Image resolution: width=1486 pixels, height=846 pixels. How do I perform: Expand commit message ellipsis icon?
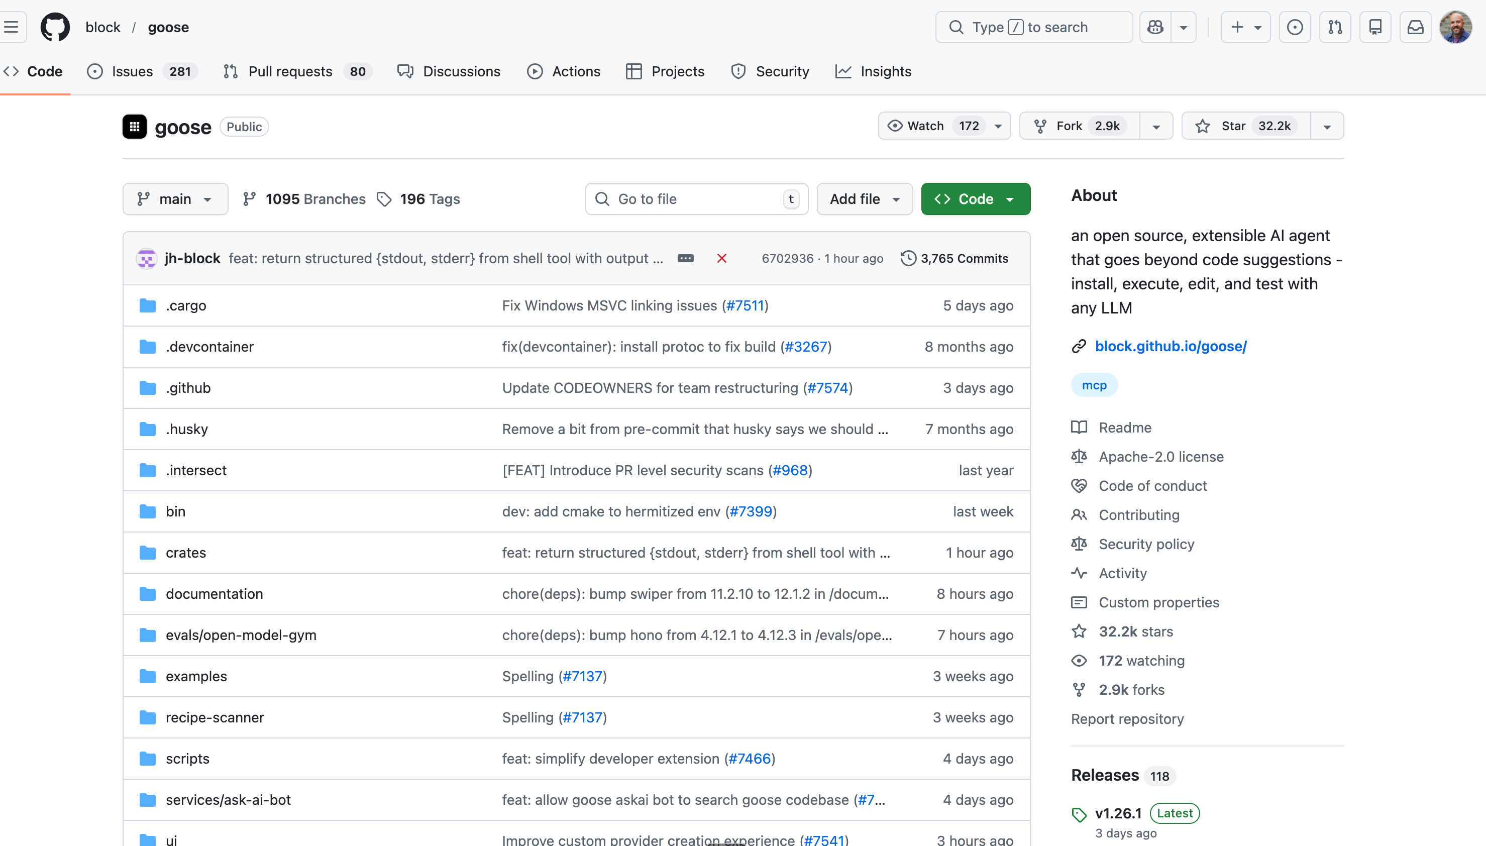pyautogui.click(x=686, y=259)
